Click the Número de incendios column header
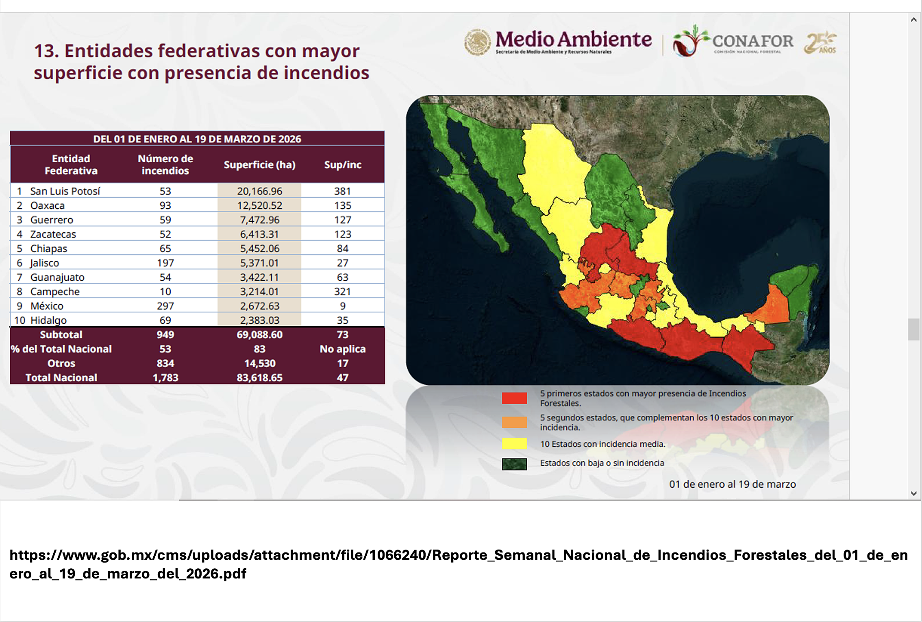 coord(165,164)
